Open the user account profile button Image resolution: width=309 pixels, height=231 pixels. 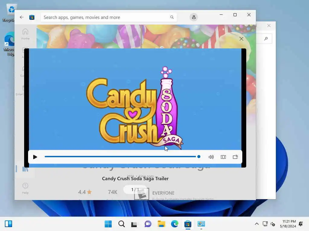click(194, 17)
